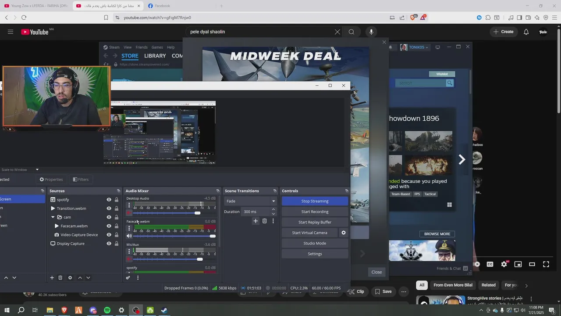Open miniplayer from YouTube player controls
Image resolution: width=561 pixels, height=316 pixels.
[518, 264]
